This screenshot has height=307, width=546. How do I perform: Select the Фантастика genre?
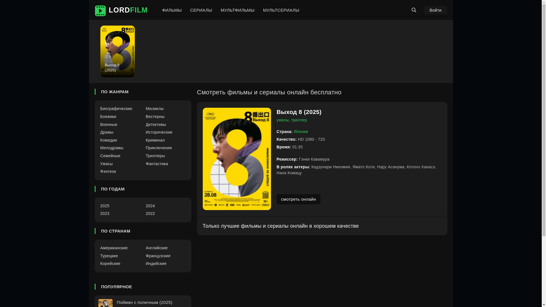157,164
